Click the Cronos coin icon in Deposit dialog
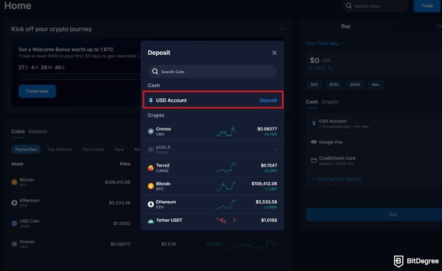 click(x=151, y=131)
